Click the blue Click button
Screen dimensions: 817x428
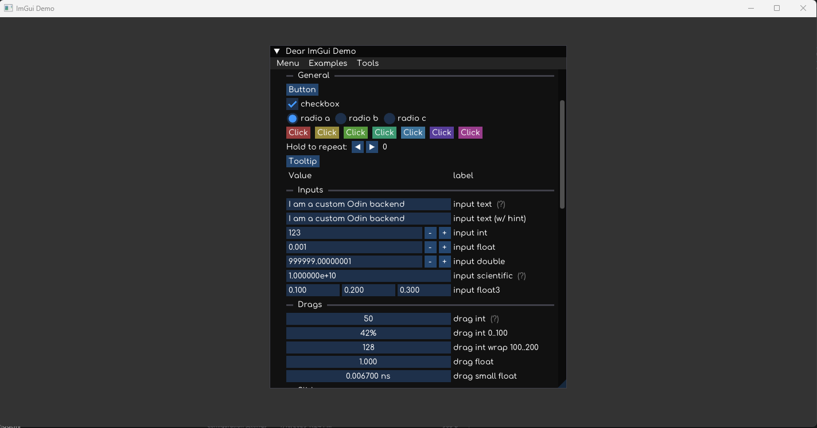point(413,132)
